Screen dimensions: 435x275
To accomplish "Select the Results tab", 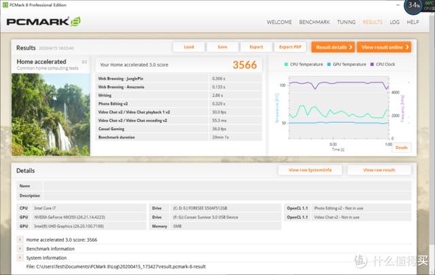I will [x=372, y=22].
